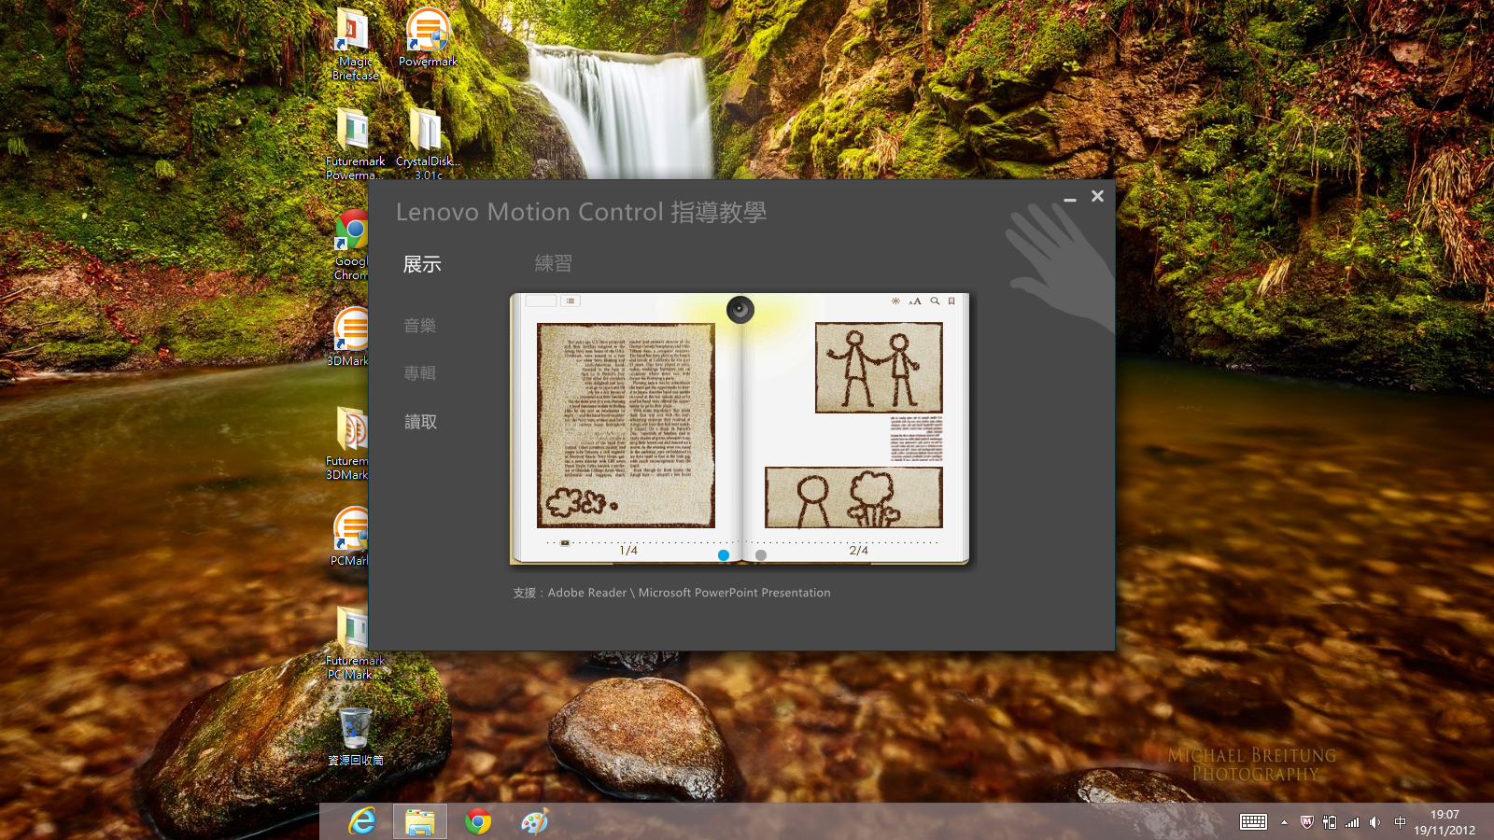Click the blank button beside contents icon
The image size is (1494, 840).
click(x=541, y=301)
